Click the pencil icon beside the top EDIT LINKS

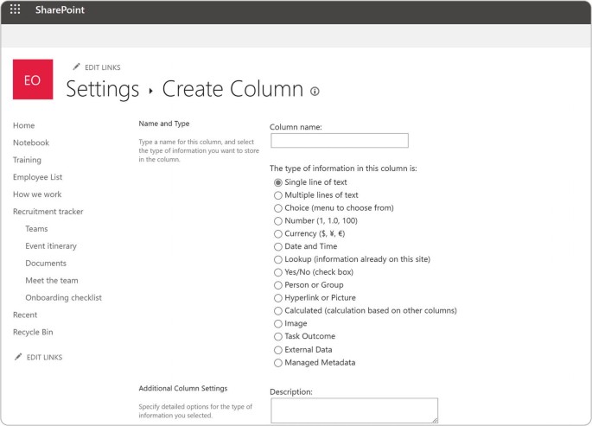(x=76, y=67)
